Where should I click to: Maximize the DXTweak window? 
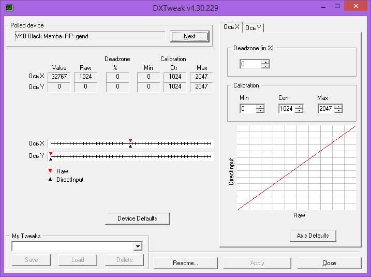click(337, 6)
